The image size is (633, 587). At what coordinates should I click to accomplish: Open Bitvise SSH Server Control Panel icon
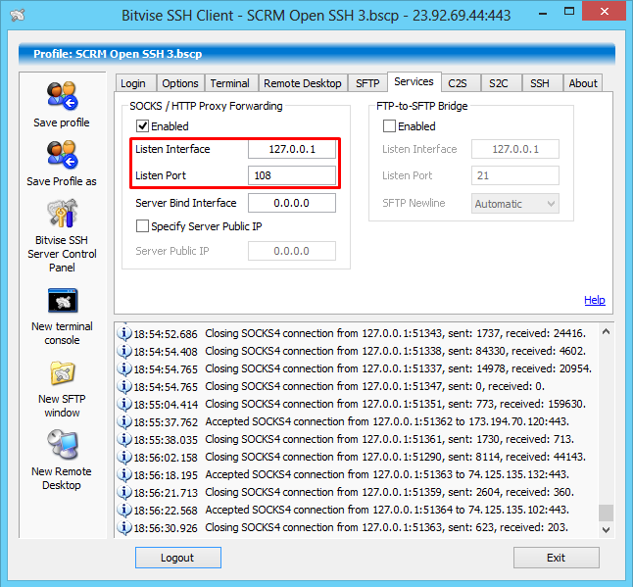click(x=62, y=214)
